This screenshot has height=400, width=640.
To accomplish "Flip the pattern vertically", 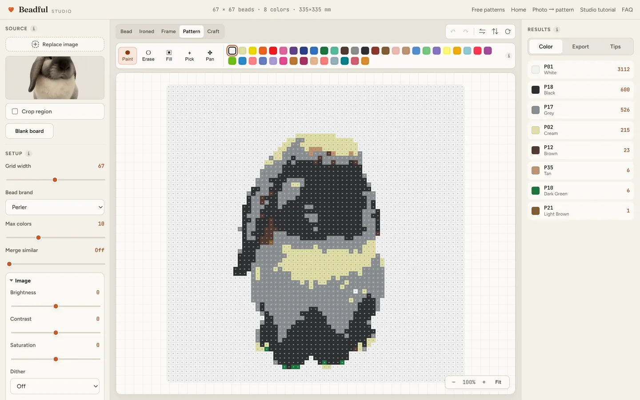I will click(495, 32).
